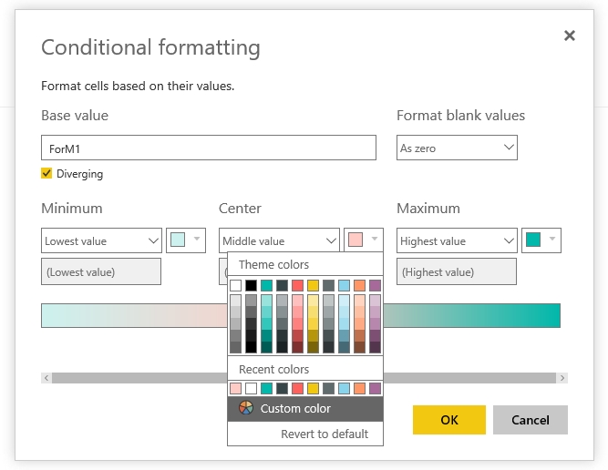Image resolution: width=608 pixels, height=470 pixels.
Task: Pick red in Theme colors row
Action: click(x=297, y=286)
